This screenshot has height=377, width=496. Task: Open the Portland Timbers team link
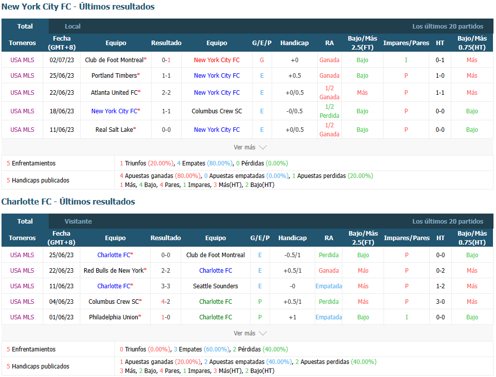tap(114, 76)
